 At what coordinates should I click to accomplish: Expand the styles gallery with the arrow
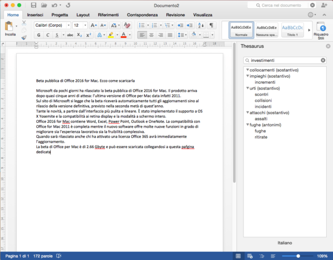pos(309,30)
